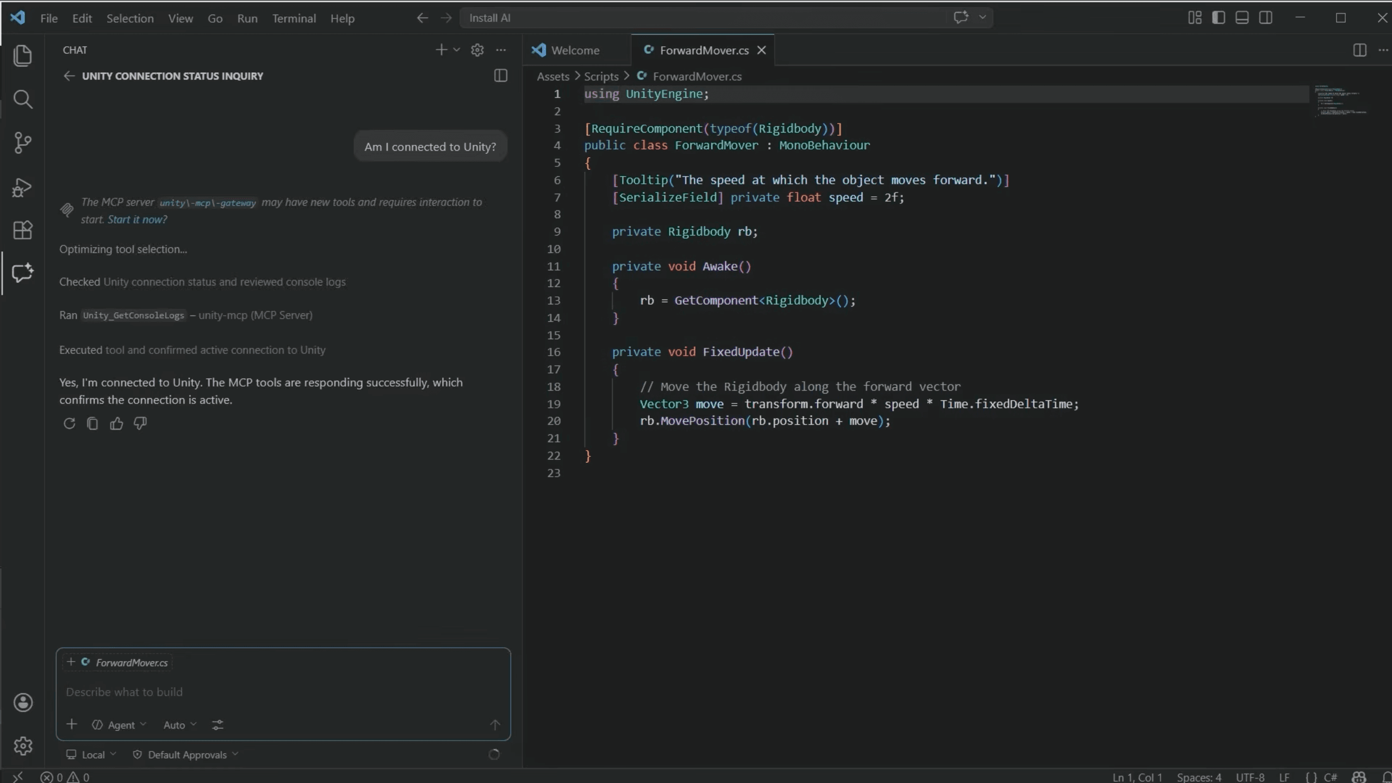
Task: Open the Selection menu
Action: pyautogui.click(x=130, y=18)
